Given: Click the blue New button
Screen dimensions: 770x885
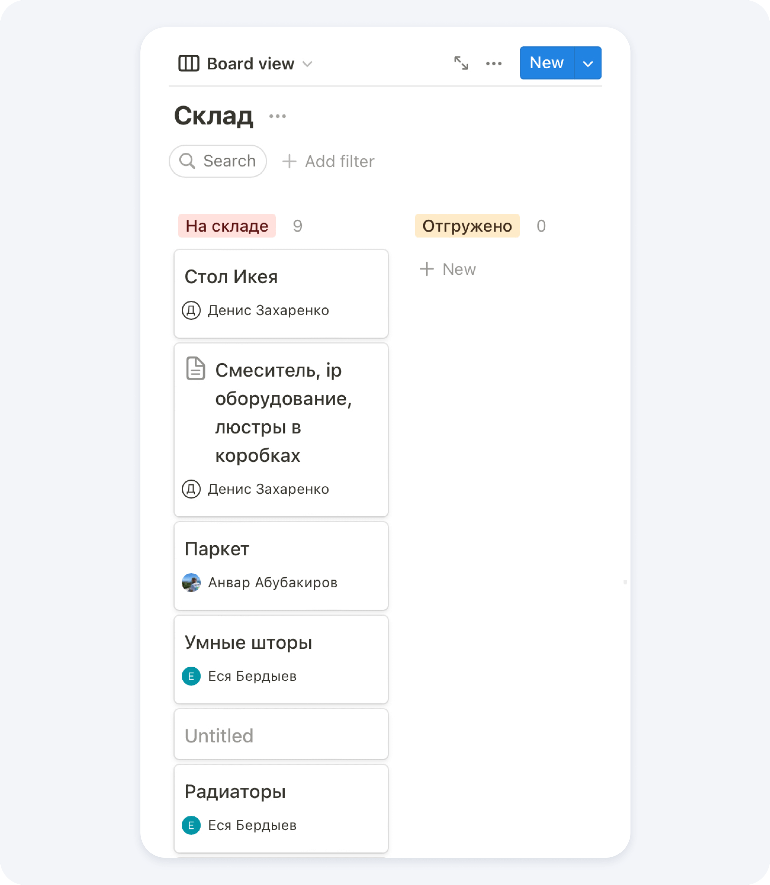Looking at the screenshot, I should point(546,63).
